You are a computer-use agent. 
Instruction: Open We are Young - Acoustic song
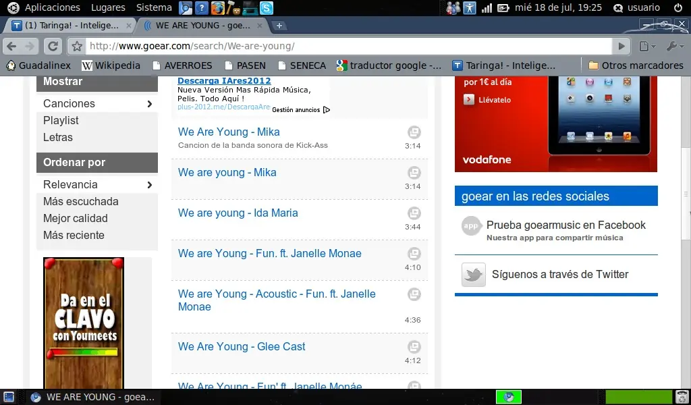pyautogui.click(x=277, y=300)
